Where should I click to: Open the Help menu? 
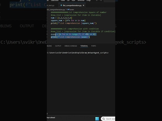point(89,1)
